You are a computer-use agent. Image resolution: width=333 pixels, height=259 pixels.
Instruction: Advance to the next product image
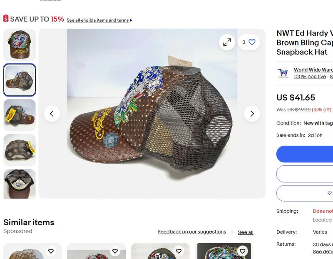tap(251, 113)
